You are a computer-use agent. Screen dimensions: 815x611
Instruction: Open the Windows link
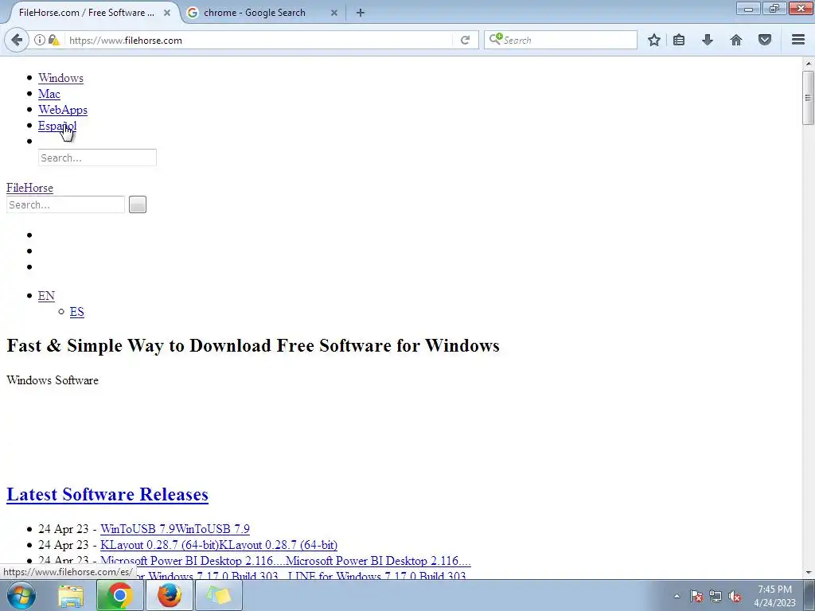[60, 78]
